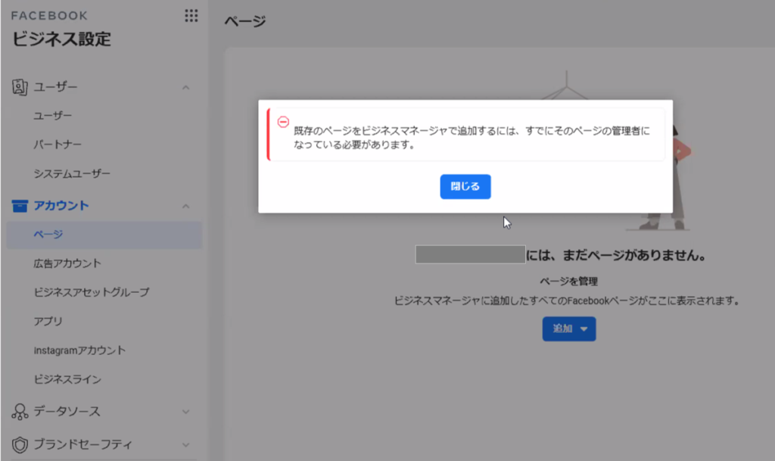
Task: Close the dialog with 閉じる button
Action: [x=465, y=187]
